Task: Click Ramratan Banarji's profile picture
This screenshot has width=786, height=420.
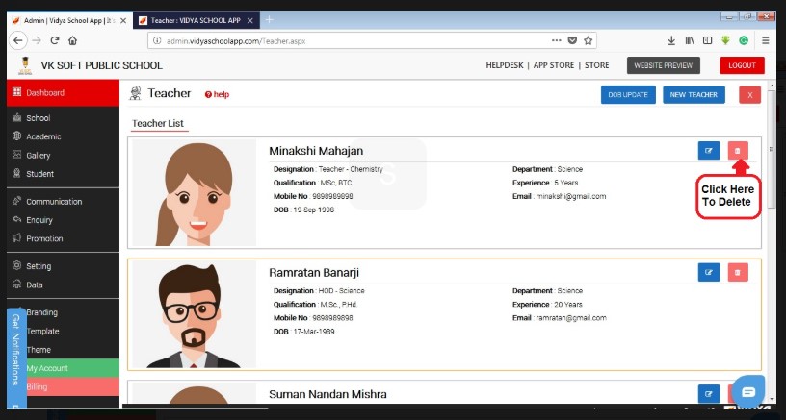Action: tap(195, 314)
